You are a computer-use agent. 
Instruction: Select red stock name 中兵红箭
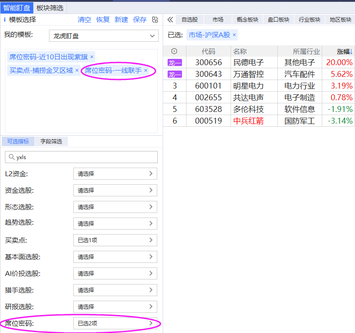point(248,121)
